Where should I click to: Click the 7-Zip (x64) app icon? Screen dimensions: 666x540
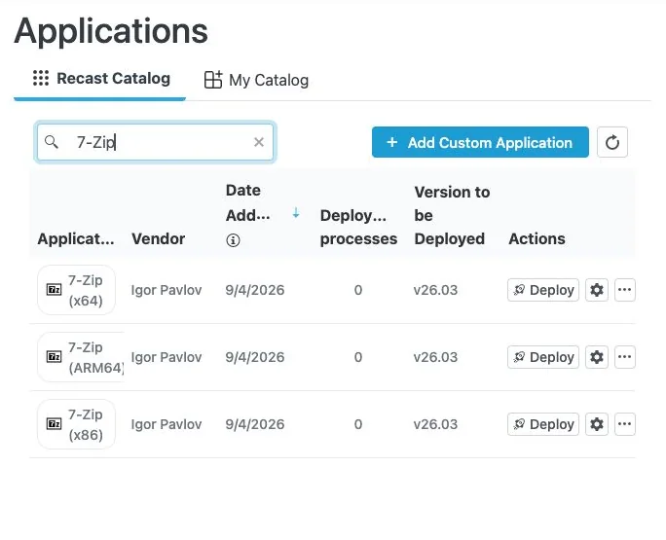(54, 290)
